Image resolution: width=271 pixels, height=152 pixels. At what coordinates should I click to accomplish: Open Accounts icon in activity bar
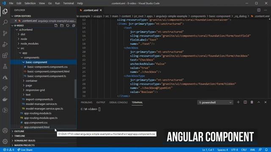coord(5,130)
